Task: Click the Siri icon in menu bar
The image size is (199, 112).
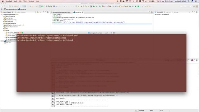Action: (x=192, y=1)
